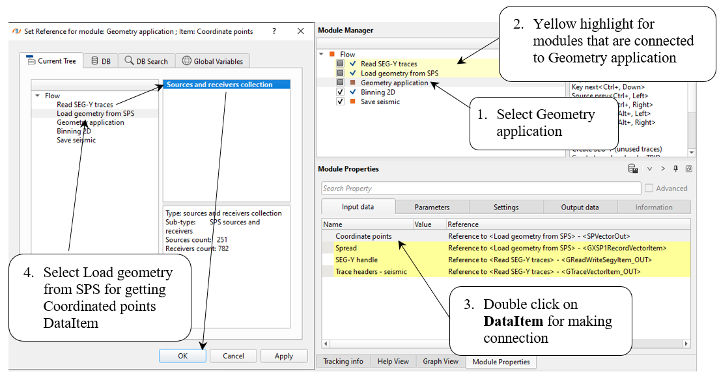Collapse the Flow node in Current Tree

[37, 96]
